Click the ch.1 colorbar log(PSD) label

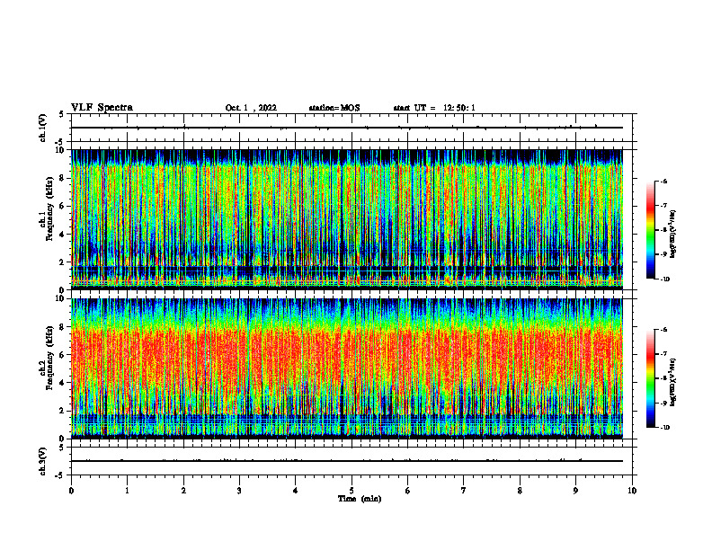[673, 235]
